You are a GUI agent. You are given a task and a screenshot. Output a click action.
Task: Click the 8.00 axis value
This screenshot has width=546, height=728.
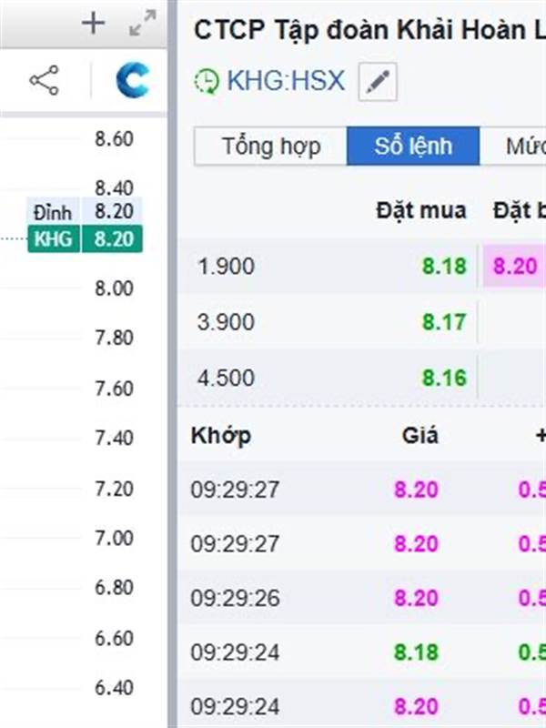pyautogui.click(x=115, y=288)
